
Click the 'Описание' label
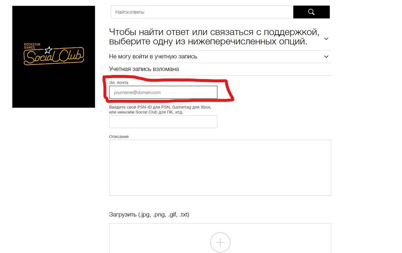[x=119, y=136]
